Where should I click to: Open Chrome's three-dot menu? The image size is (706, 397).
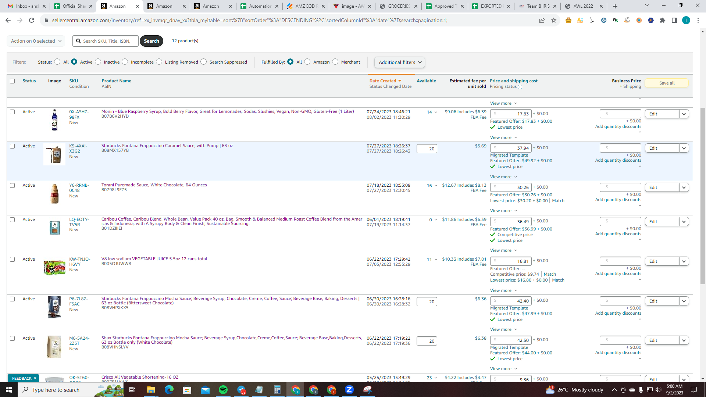[x=698, y=20]
